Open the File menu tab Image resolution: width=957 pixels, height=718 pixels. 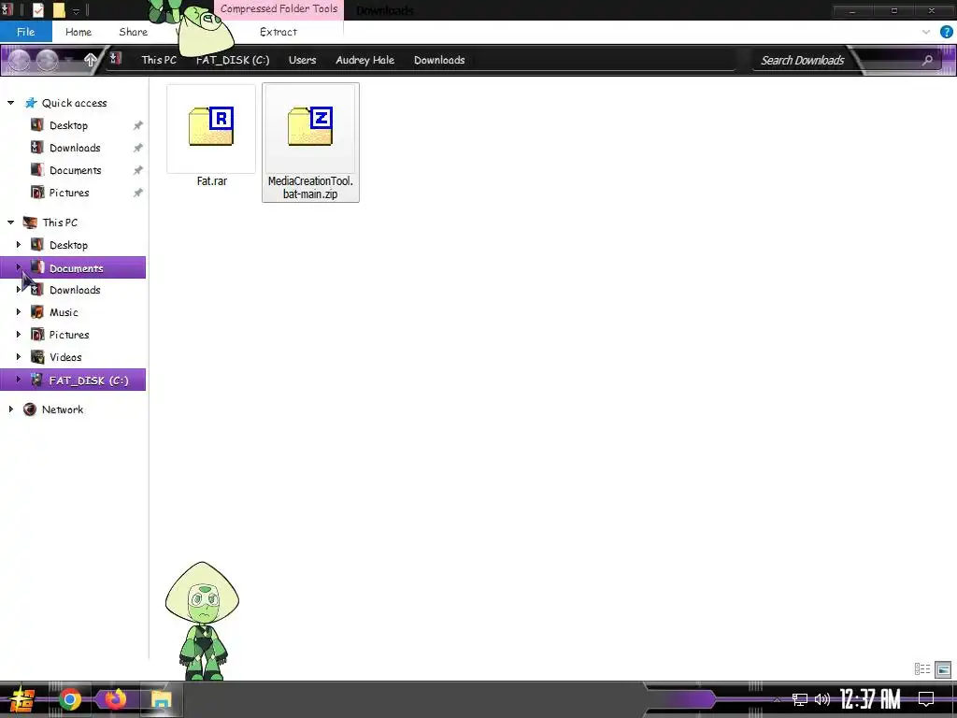(25, 32)
